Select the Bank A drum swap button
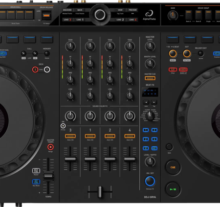Image resolution: width=220 pixels, height=207 pixels. pos(189,15)
